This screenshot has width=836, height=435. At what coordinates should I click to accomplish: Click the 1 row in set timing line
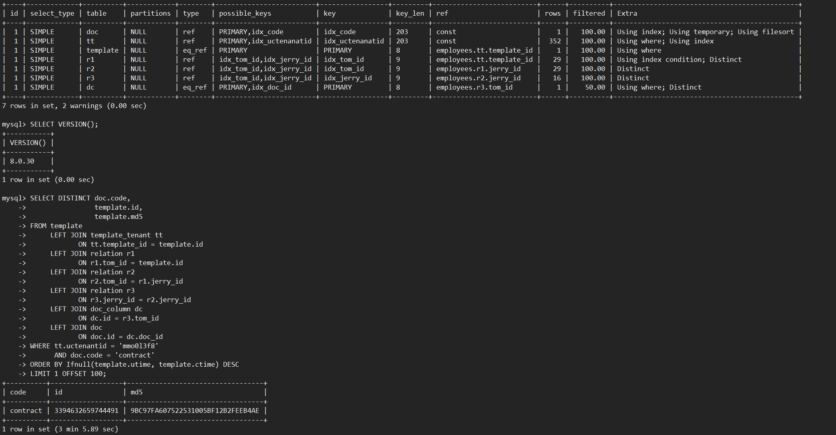click(x=60, y=429)
